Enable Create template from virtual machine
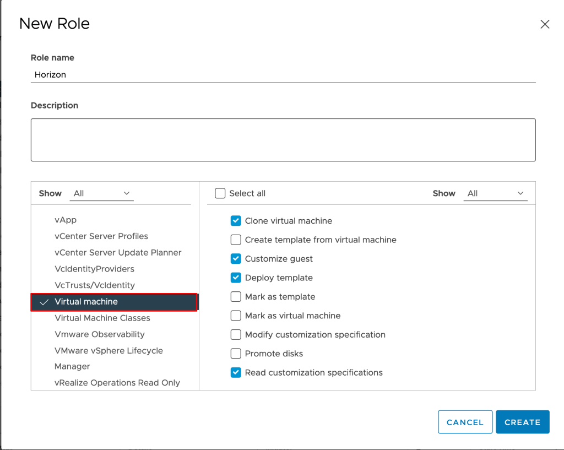This screenshot has width=564, height=450. click(x=236, y=240)
